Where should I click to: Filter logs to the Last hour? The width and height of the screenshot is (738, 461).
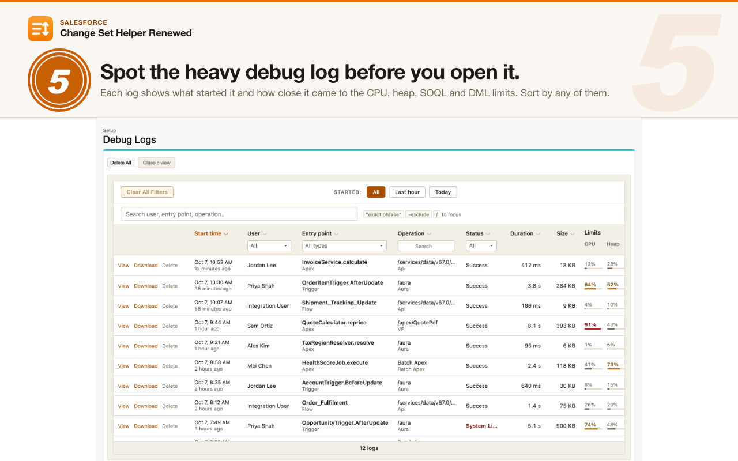click(407, 192)
